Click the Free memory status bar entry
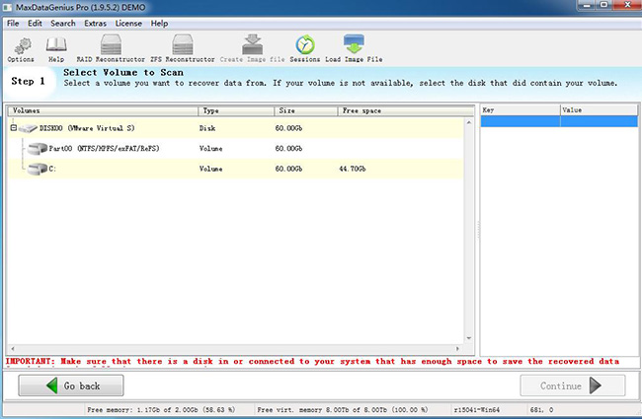This screenshot has height=419, width=642. click(161, 409)
